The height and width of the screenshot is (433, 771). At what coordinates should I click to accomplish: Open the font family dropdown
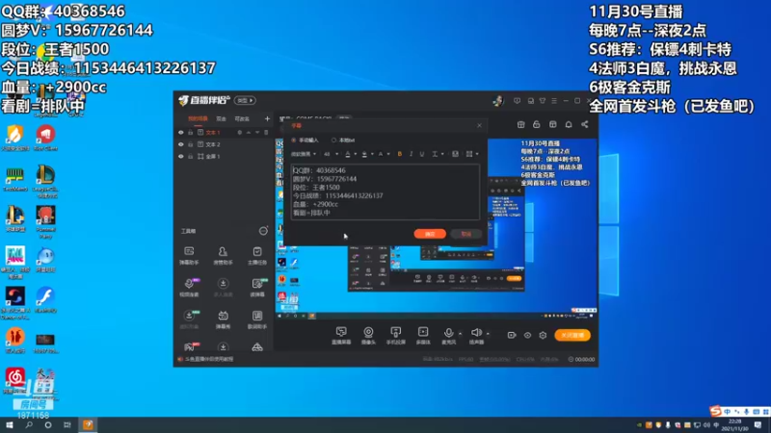tap(304, 154)
